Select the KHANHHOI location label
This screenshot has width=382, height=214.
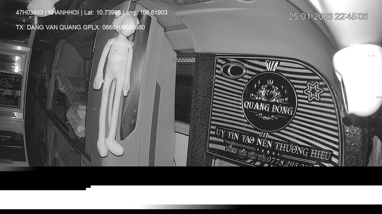click(x=63, y=12)
